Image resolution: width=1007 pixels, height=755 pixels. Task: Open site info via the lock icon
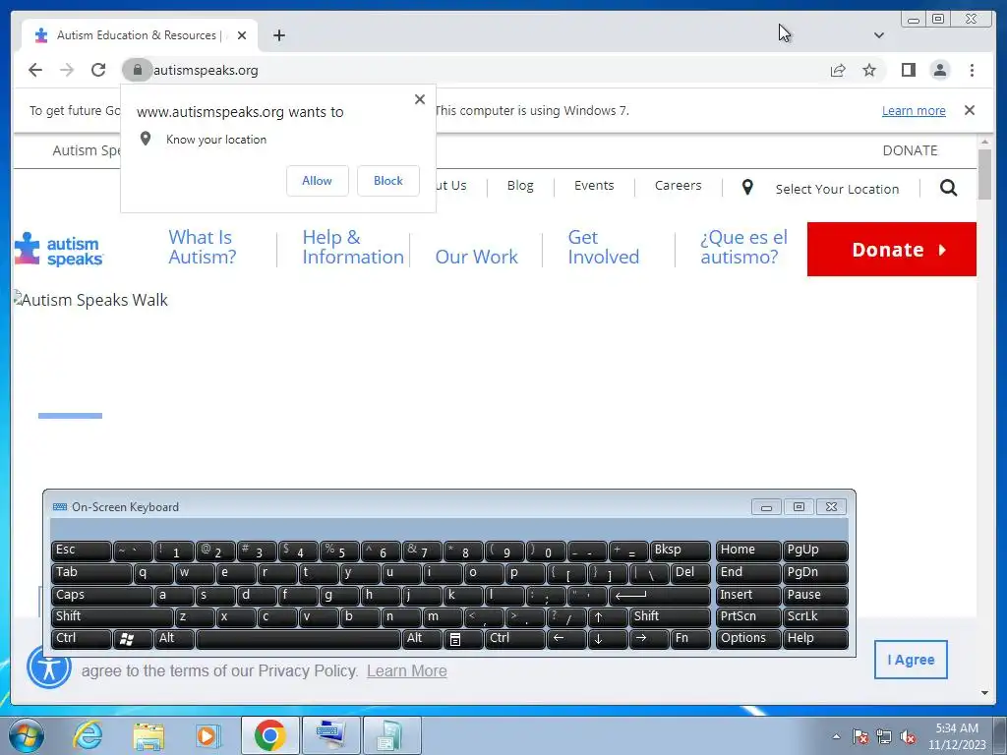[137, 70]
